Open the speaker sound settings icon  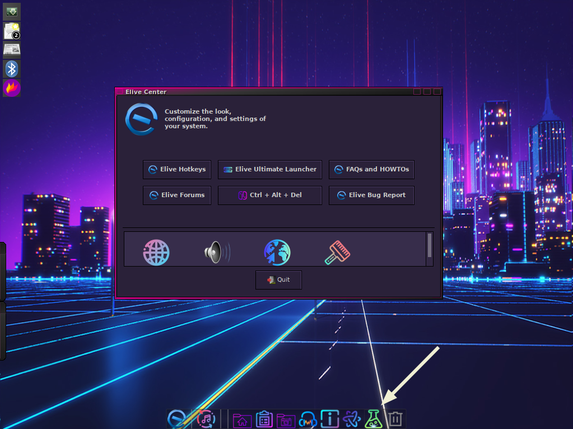pos(217,252)
